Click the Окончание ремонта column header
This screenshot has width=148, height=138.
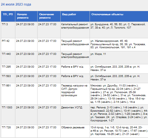pyautogui.click(x=49, y=16)
